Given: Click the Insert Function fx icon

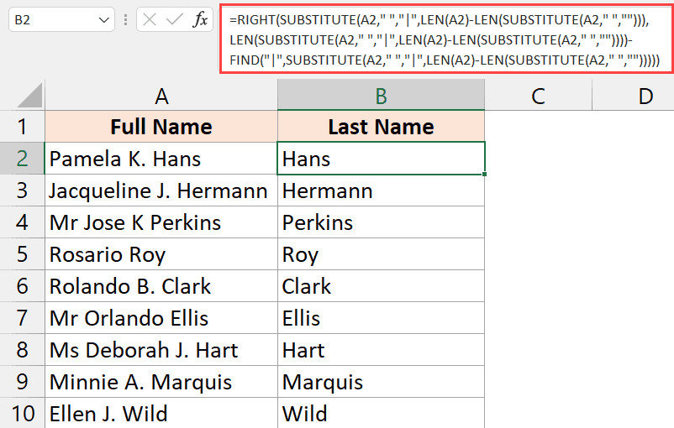Looking at the screenshot, I should click(200, 20).
